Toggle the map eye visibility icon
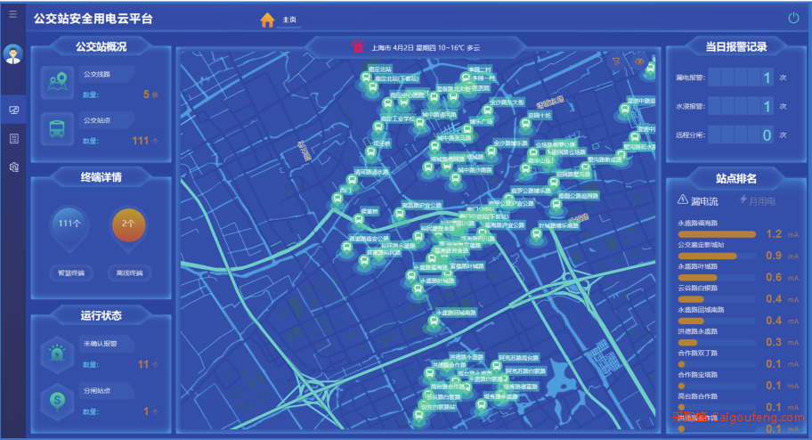 pos(639,61)
